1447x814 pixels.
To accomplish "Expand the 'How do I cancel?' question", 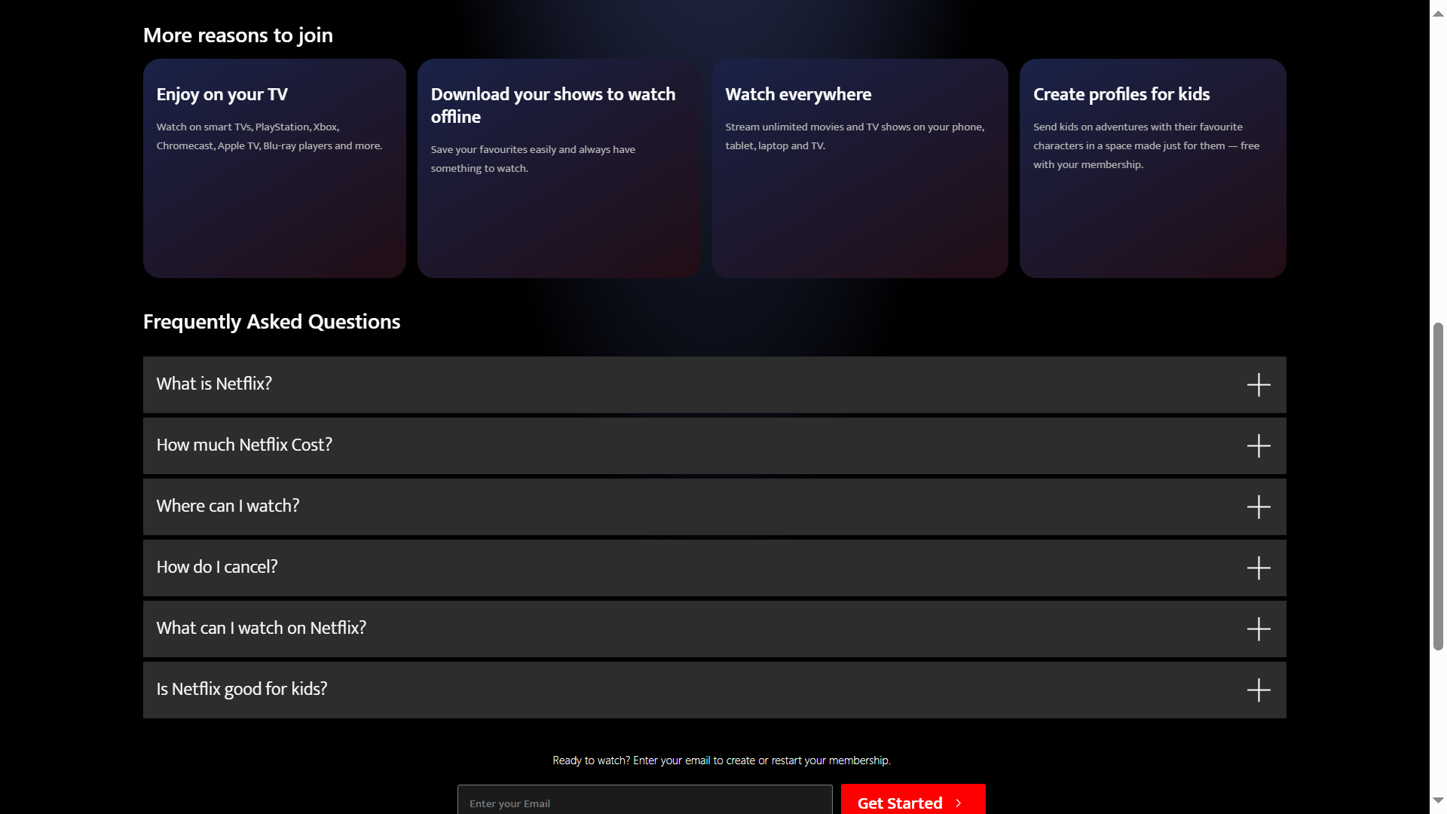I will click(217, 567).
